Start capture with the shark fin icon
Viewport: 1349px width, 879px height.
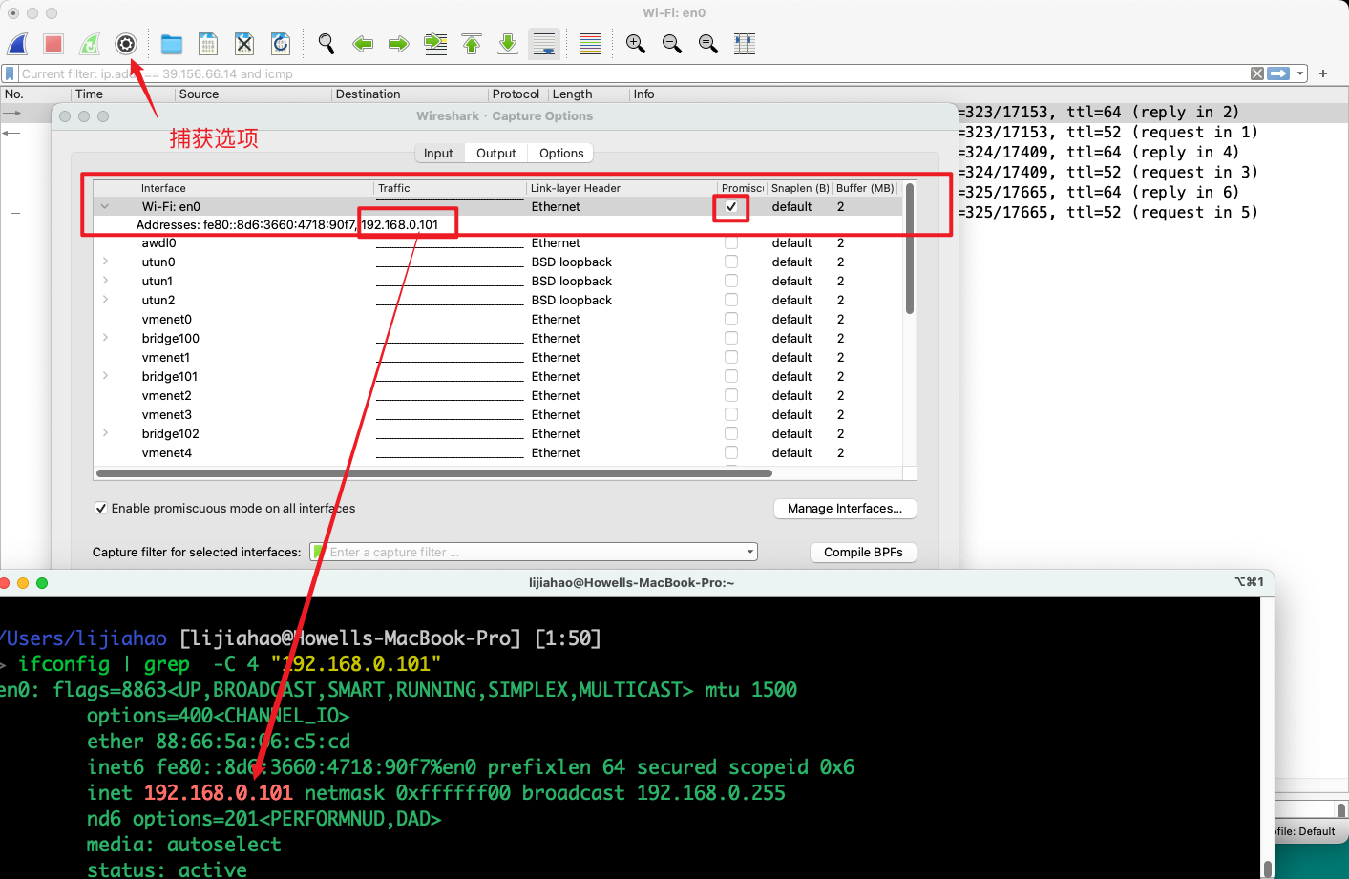[18, 44]
